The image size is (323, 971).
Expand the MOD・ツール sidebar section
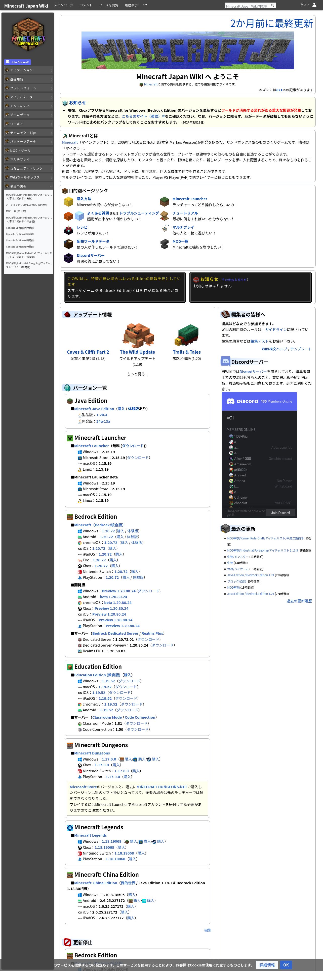point(29,150)
